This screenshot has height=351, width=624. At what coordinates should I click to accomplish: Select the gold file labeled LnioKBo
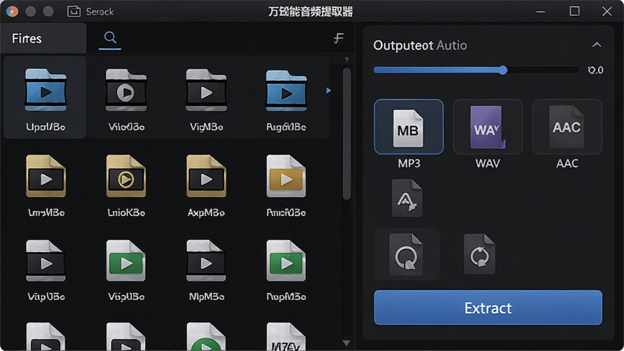coord(126,185)
